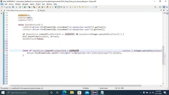Open the Project menu
The height and width of the screenshot is (95, 169).
point(38,4)
